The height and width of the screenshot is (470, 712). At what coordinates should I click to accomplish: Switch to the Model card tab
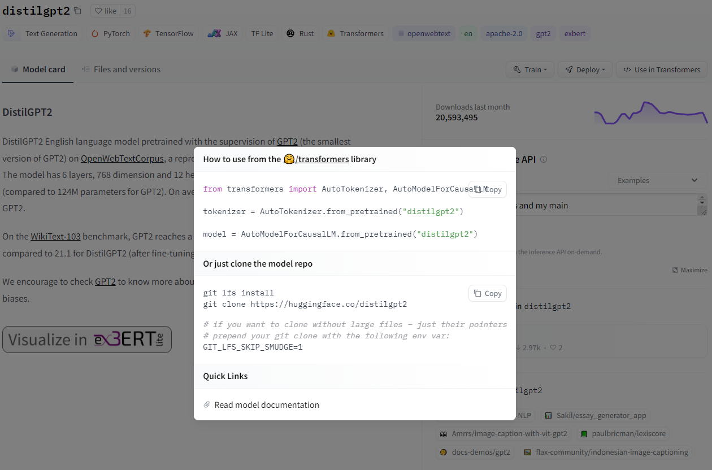coord(38,69)
